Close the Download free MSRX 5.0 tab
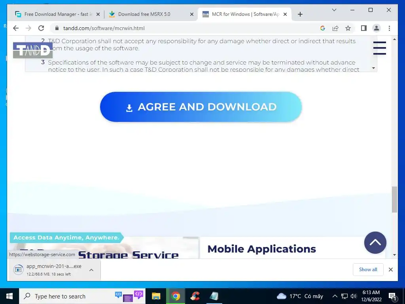Viewport: 405px width, 304px height. click(192, 15)
